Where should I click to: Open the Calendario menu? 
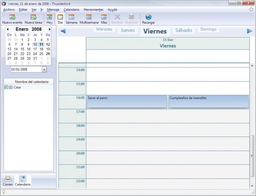tap(72, 10)
